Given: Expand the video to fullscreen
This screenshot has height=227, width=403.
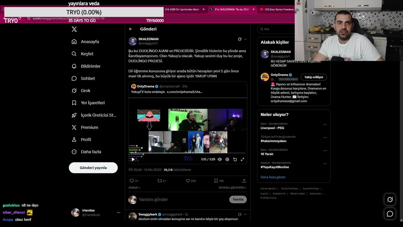Looking at the screenshot, I should [242, 159].
